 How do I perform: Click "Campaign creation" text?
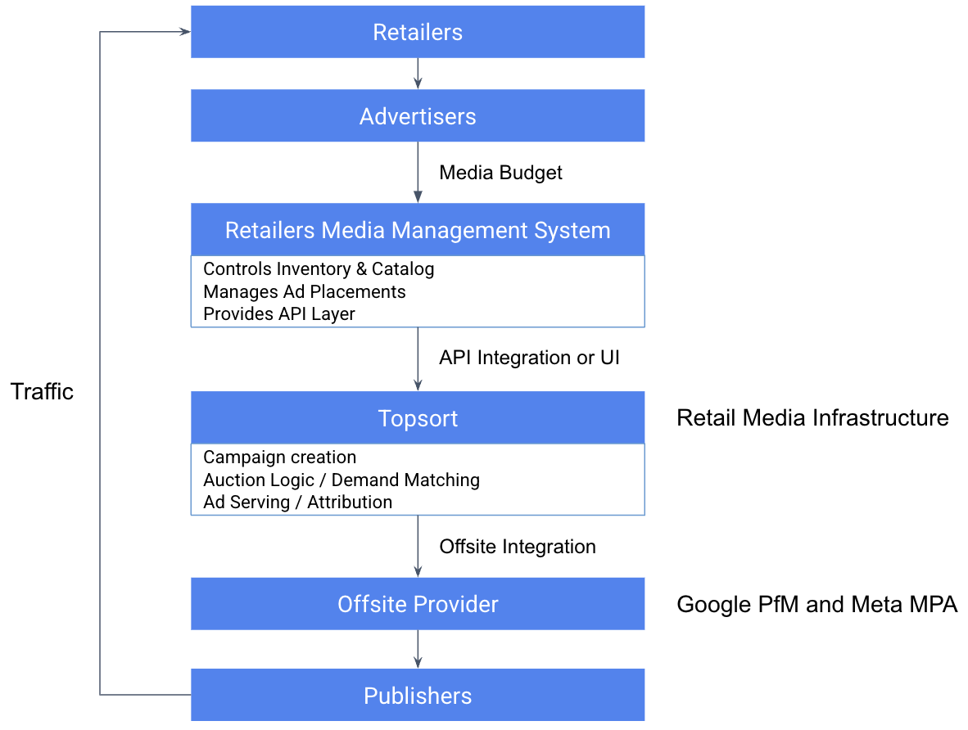click(x=279, y=457)
